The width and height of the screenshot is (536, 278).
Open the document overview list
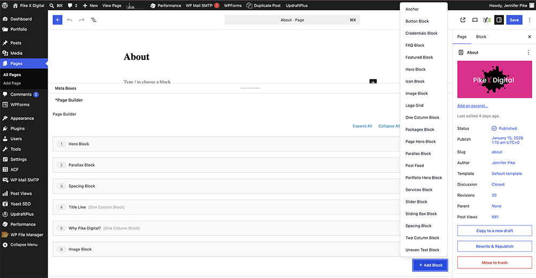(93, 20)
